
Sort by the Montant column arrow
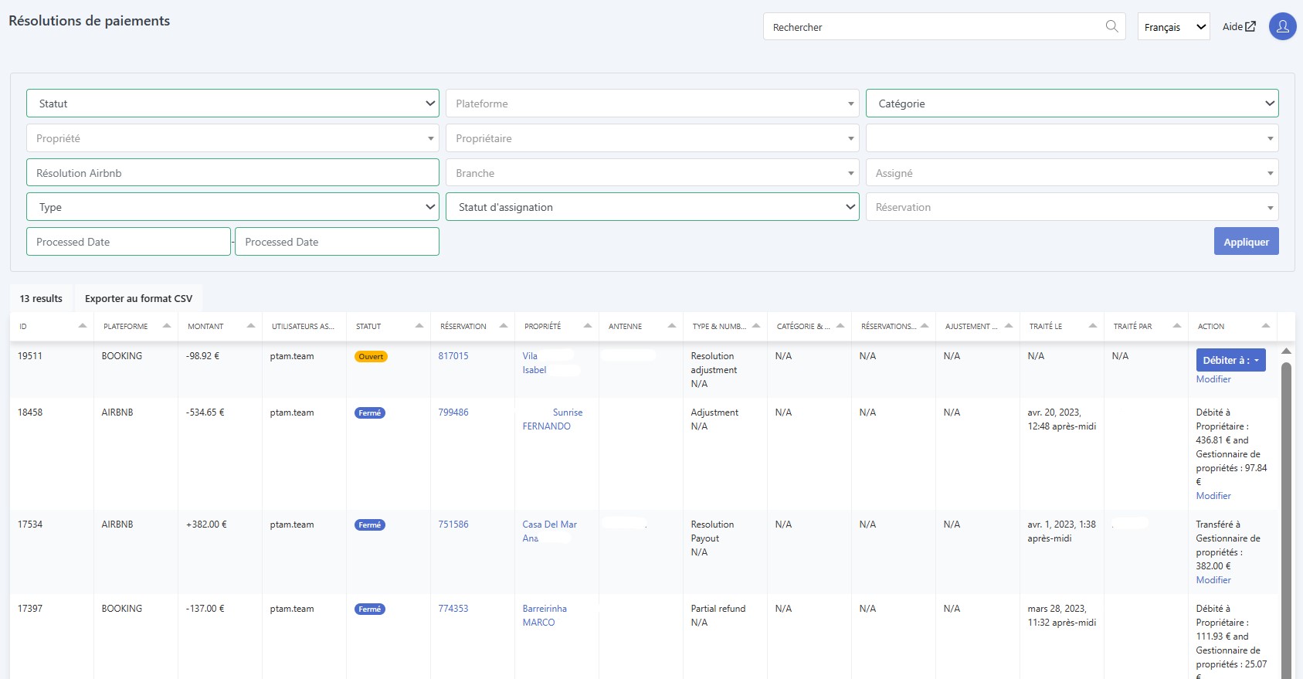[251, 326]
